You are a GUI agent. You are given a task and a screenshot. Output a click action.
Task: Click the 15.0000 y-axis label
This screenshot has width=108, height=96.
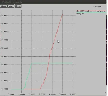point(4,65)
